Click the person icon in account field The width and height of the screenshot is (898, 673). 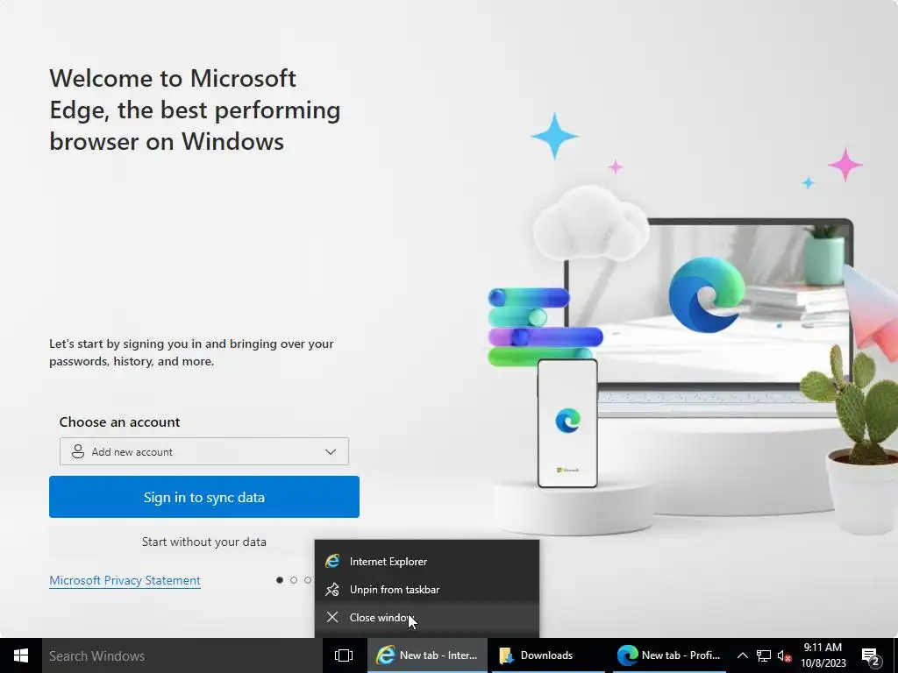coord(78,451)
